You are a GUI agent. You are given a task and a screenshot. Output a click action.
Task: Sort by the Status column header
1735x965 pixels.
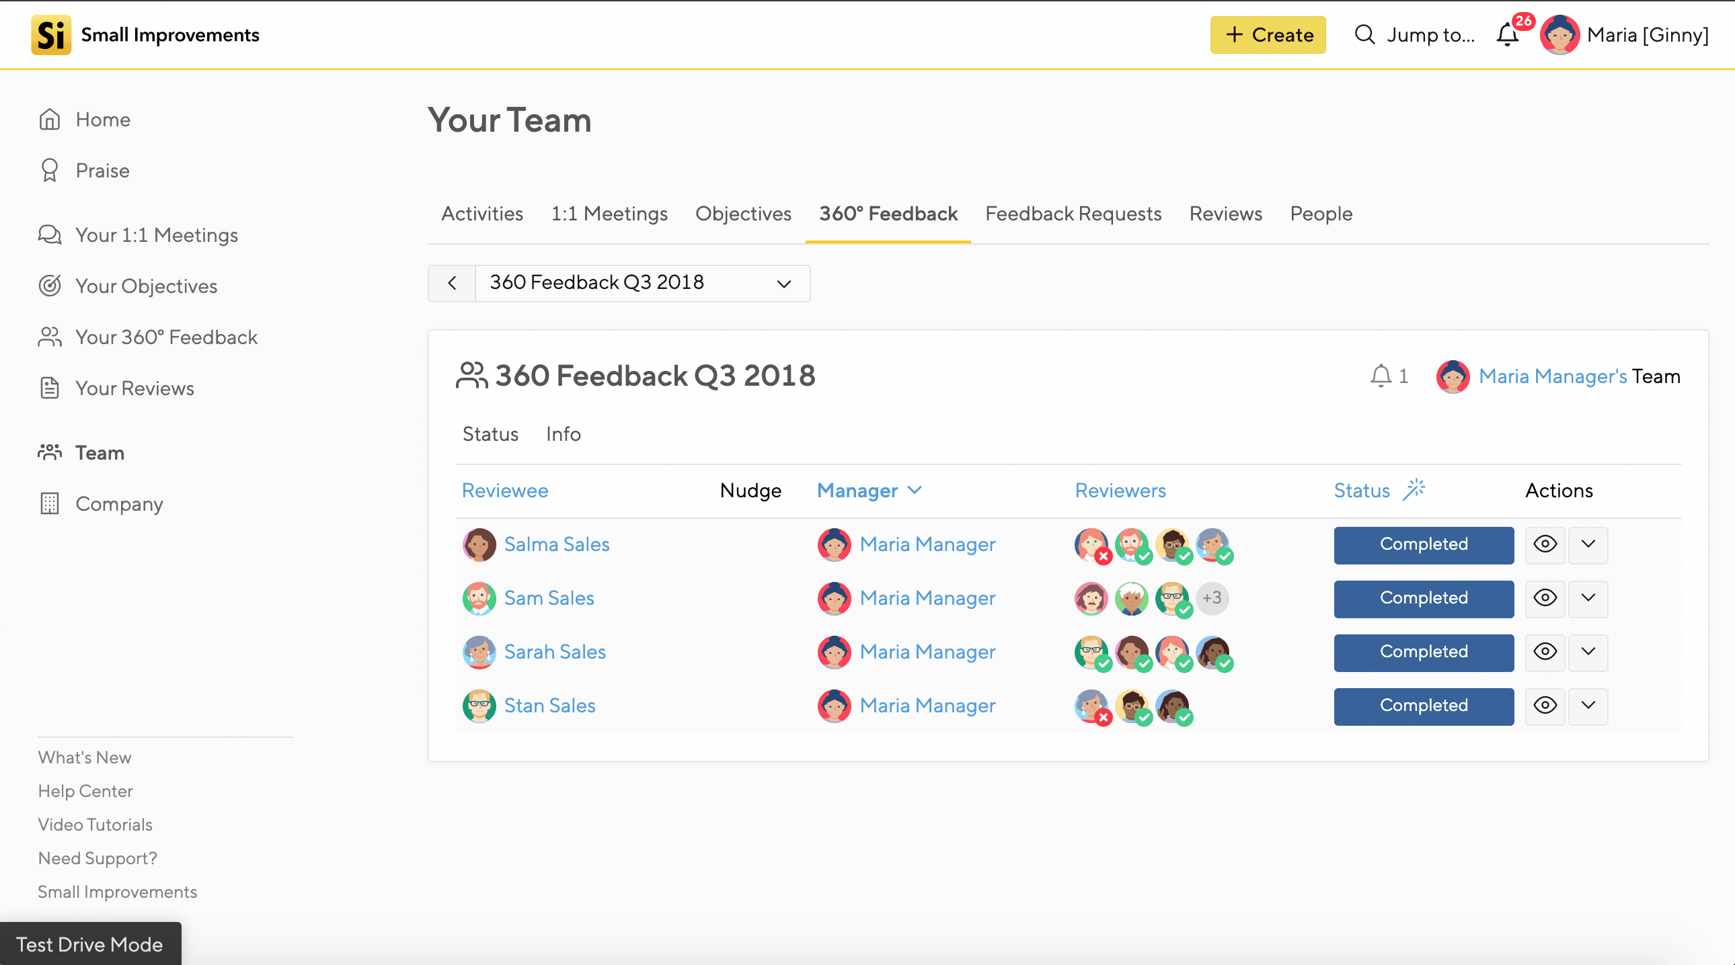(x=1362, y=491)
